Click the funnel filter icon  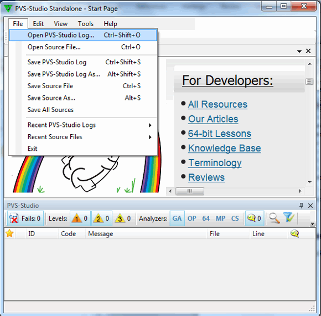coord(289,217)
